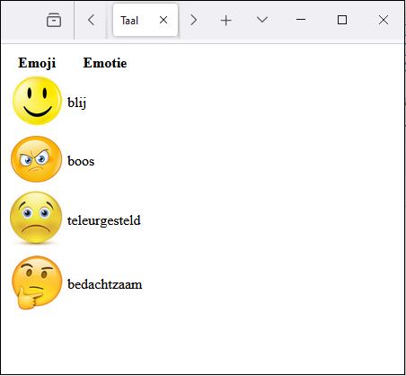Click the angry orange emoji
406x376 pixels.
(36, 159)
